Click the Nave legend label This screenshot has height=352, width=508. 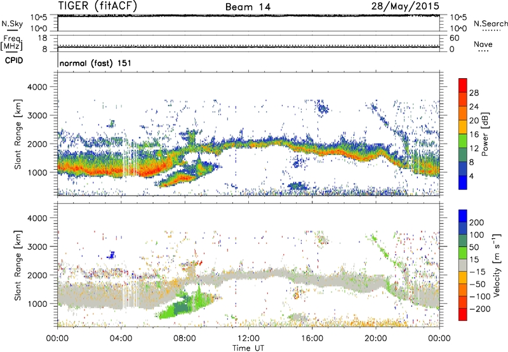[483, 44]
